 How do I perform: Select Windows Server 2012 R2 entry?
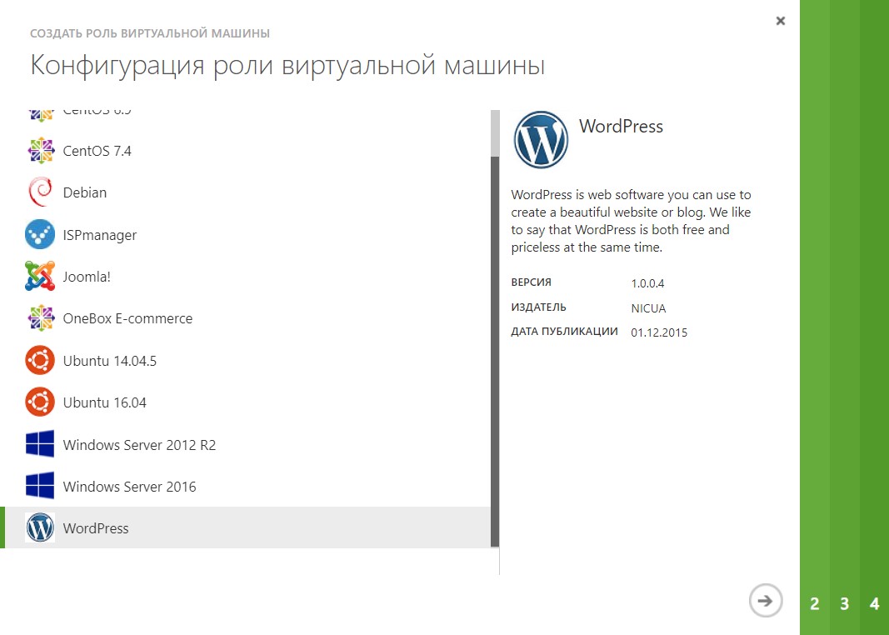point(246,444)
